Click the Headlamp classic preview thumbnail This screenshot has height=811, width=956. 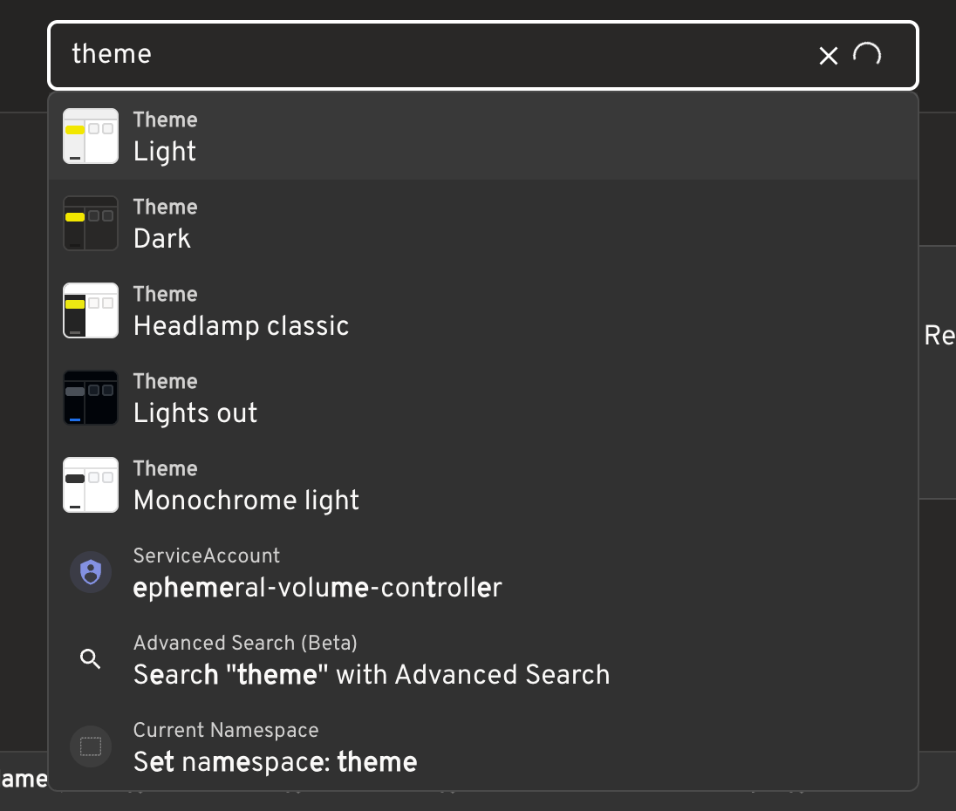pos(90,310)
